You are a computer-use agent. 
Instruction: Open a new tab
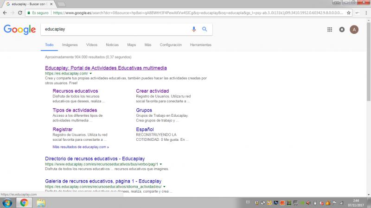(x=61, y=4)
